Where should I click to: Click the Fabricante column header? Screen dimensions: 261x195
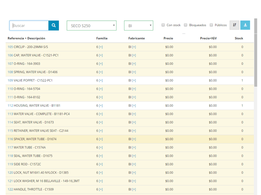pyautogui.click(x=136, y=38)
